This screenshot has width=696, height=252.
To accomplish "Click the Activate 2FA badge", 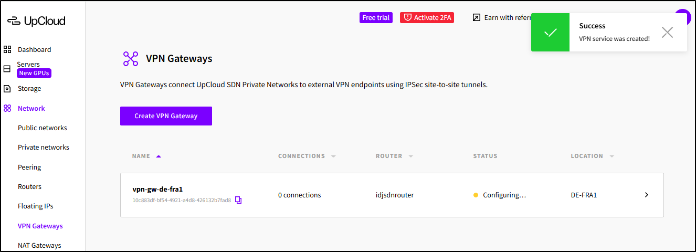I will tap(427, 18).
